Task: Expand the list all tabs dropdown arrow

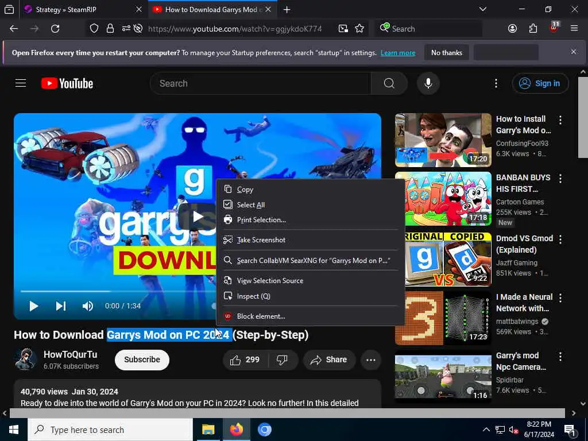Action: (x=482, y=9)
